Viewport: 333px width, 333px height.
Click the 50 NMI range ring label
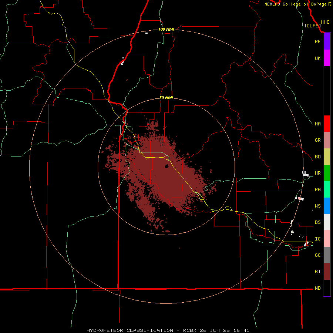coord(166,98)
